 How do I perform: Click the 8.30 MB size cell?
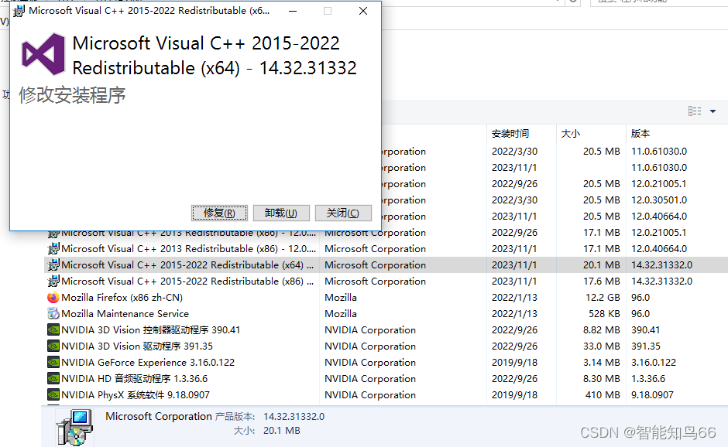601,378
